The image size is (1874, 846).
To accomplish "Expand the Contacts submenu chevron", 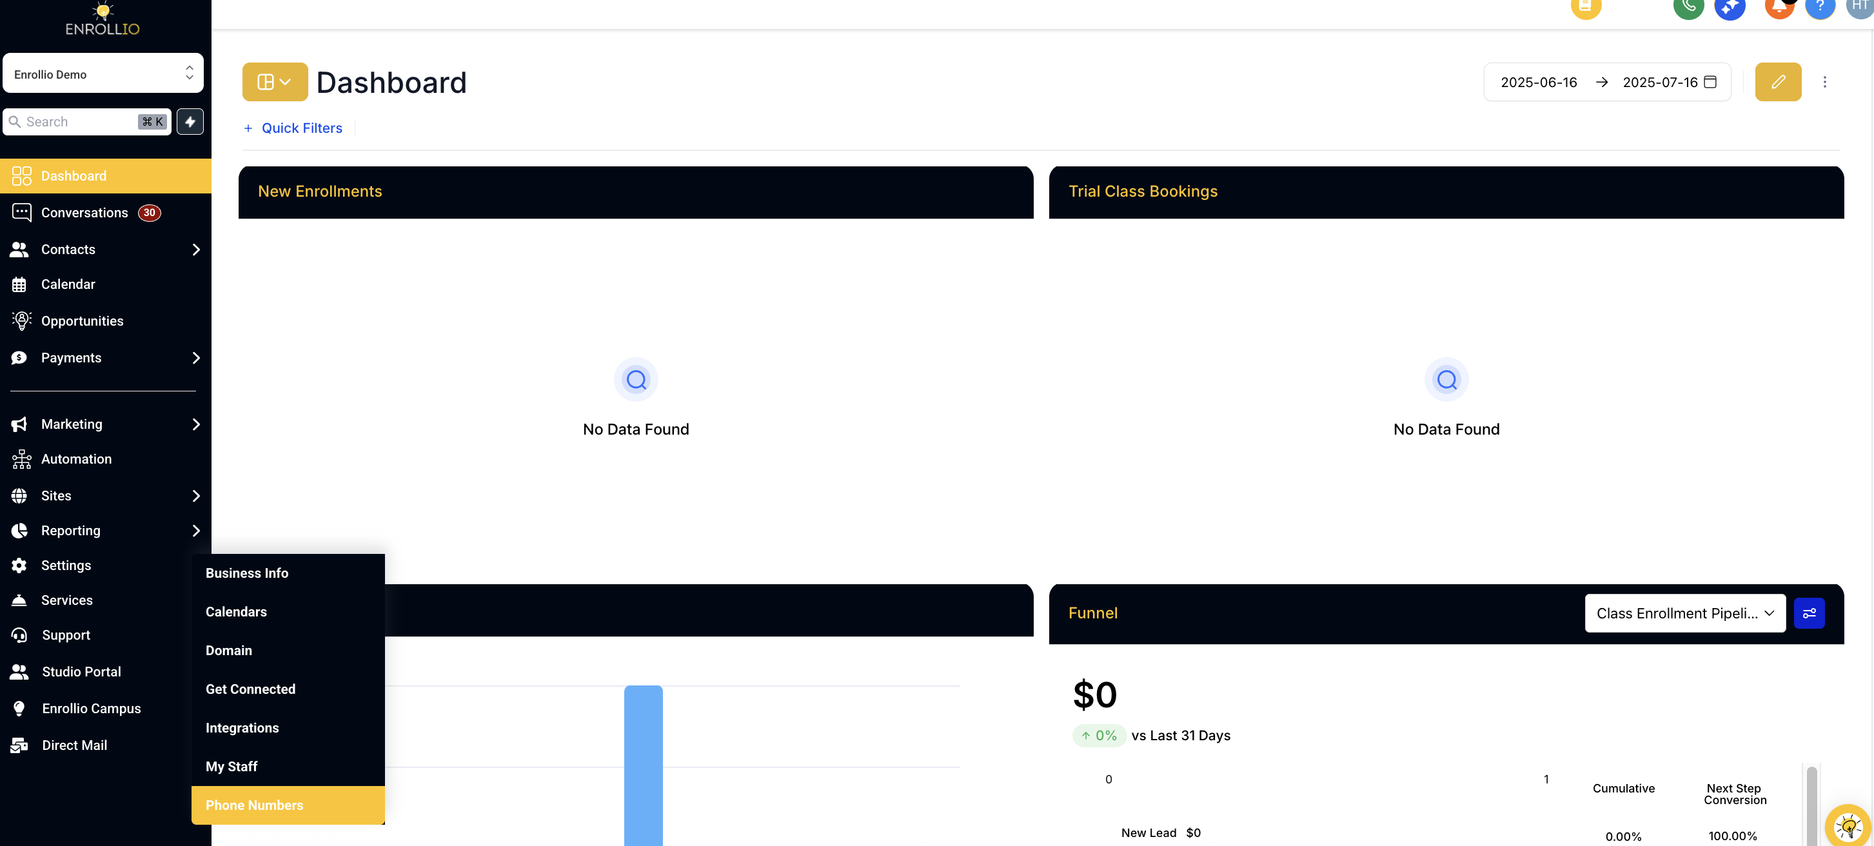I will tap(195, 250).
